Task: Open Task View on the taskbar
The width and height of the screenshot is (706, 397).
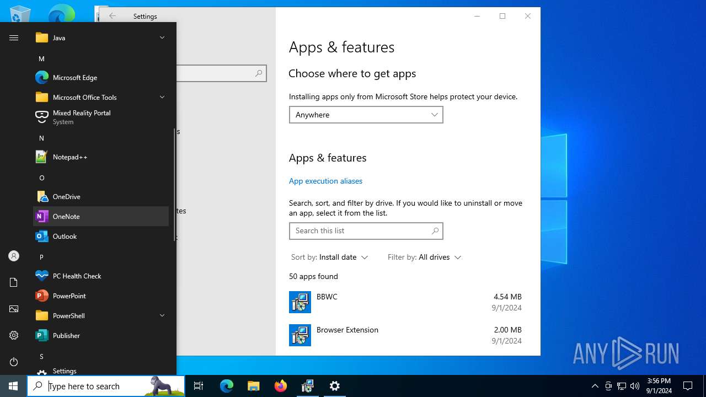Action: tap(199, 386)
